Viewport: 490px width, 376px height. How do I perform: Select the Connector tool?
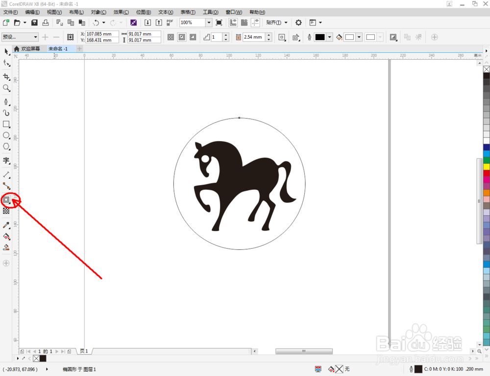6,186
